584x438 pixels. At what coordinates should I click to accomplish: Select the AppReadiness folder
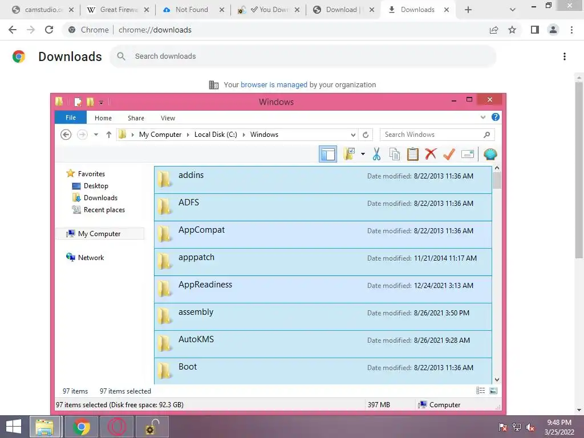323,289
